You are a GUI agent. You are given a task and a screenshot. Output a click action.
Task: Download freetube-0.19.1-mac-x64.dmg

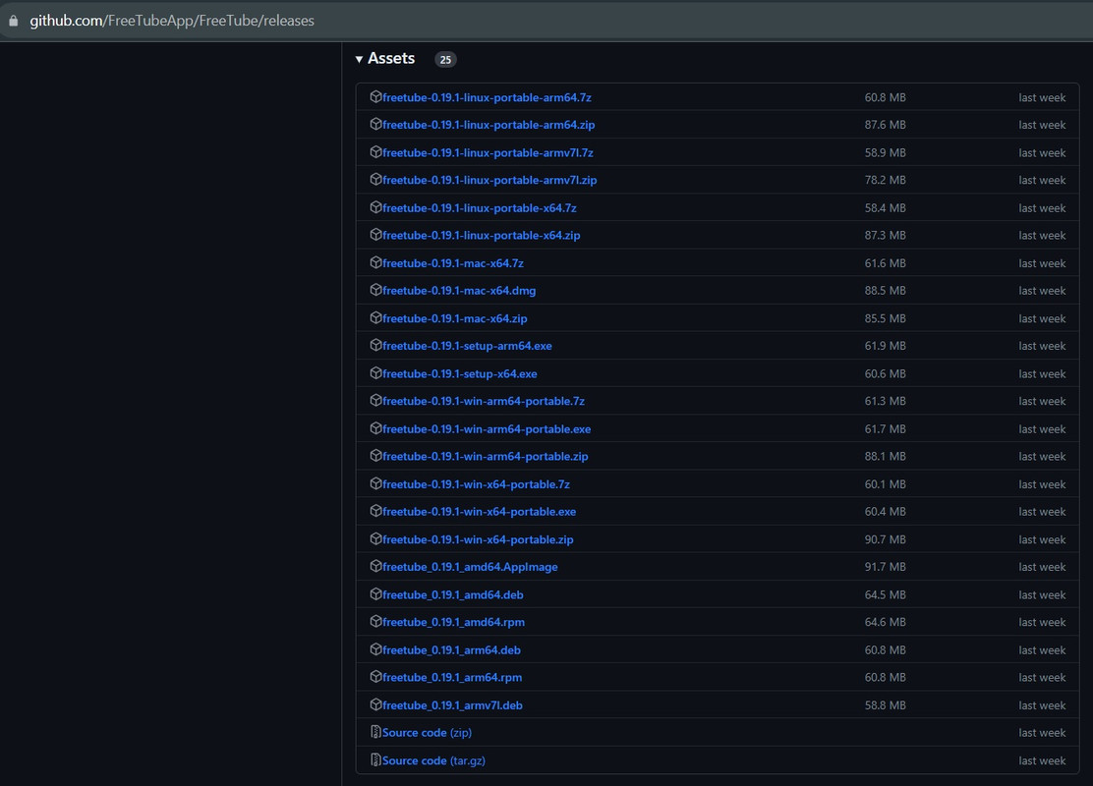coord(459,290)
